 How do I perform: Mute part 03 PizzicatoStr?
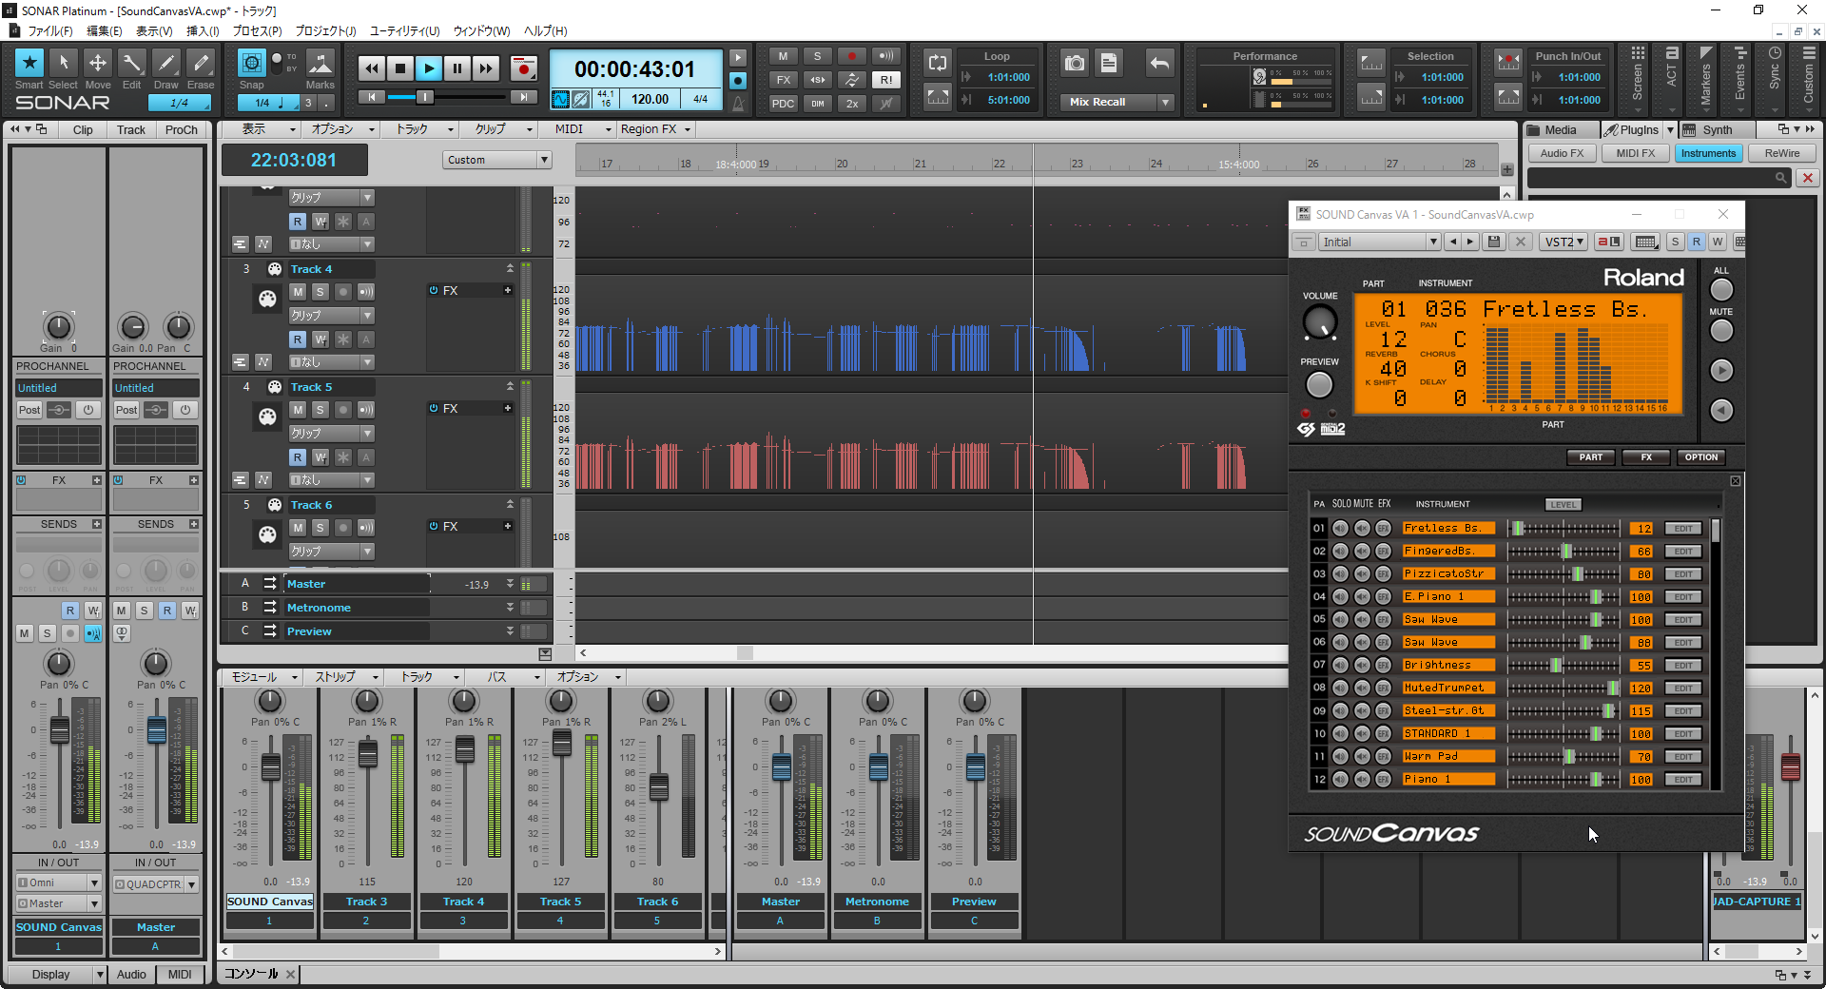(1362, 574)
